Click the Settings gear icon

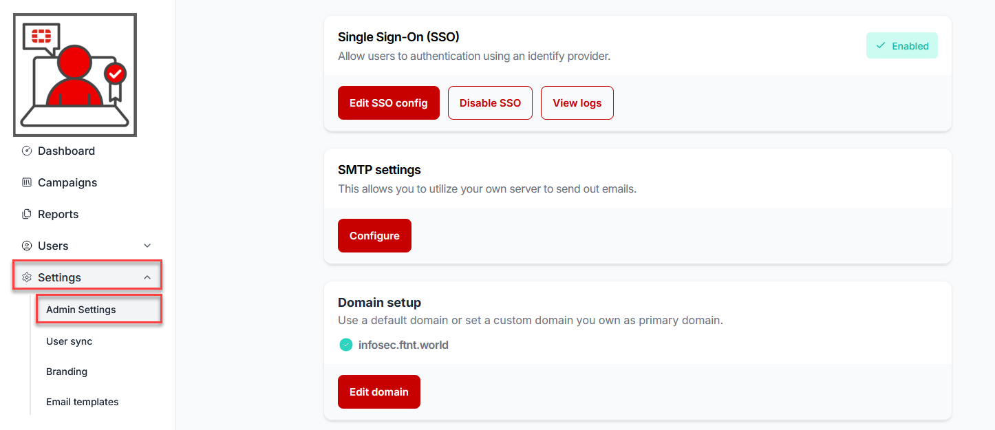pos(27,277)
